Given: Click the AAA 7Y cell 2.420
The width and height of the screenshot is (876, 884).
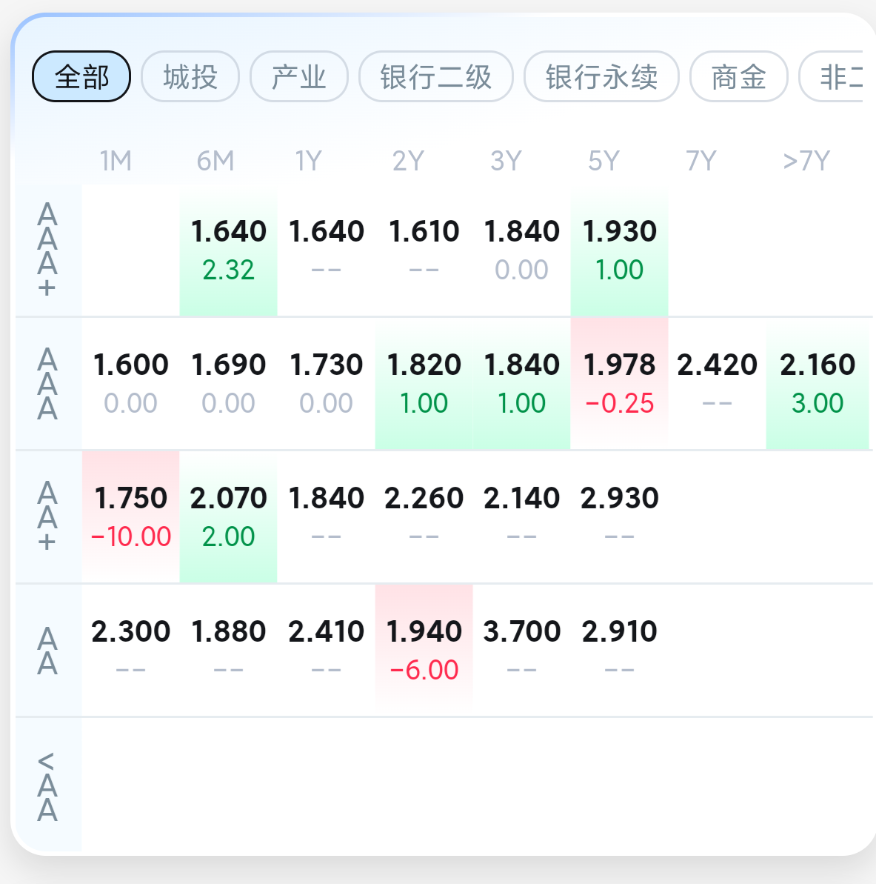Looking at the screenshot, I should [717, 383].
